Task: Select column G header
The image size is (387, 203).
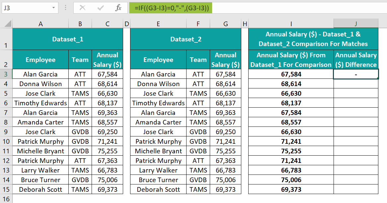Action: click(226, 24)
